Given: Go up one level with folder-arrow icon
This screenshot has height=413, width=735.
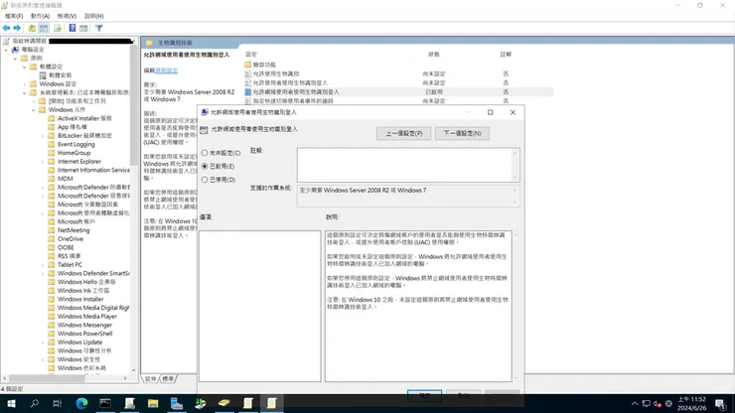Looking at the screenshot, I should click(32, 28).
